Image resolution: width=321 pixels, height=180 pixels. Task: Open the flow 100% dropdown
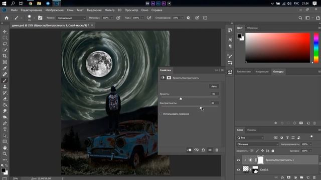coord(142,18)
